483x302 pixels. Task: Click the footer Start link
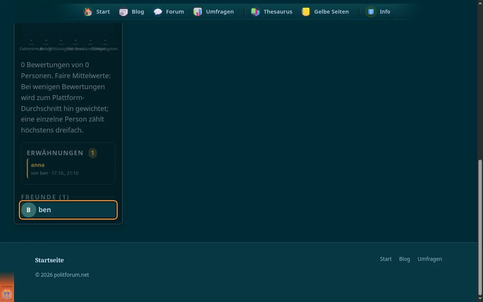click(386, 259)
